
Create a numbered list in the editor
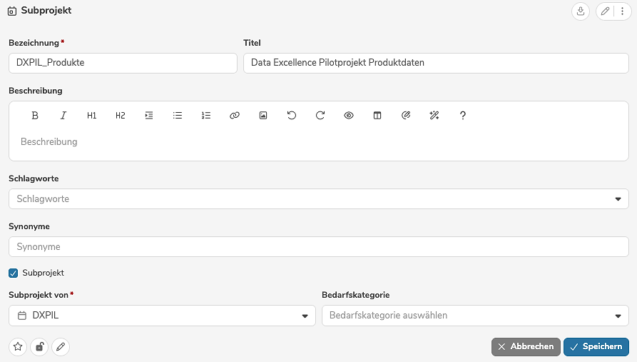coord(206,115)
